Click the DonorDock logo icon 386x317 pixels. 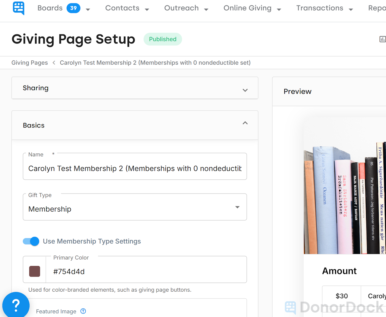tap(18, 8)
